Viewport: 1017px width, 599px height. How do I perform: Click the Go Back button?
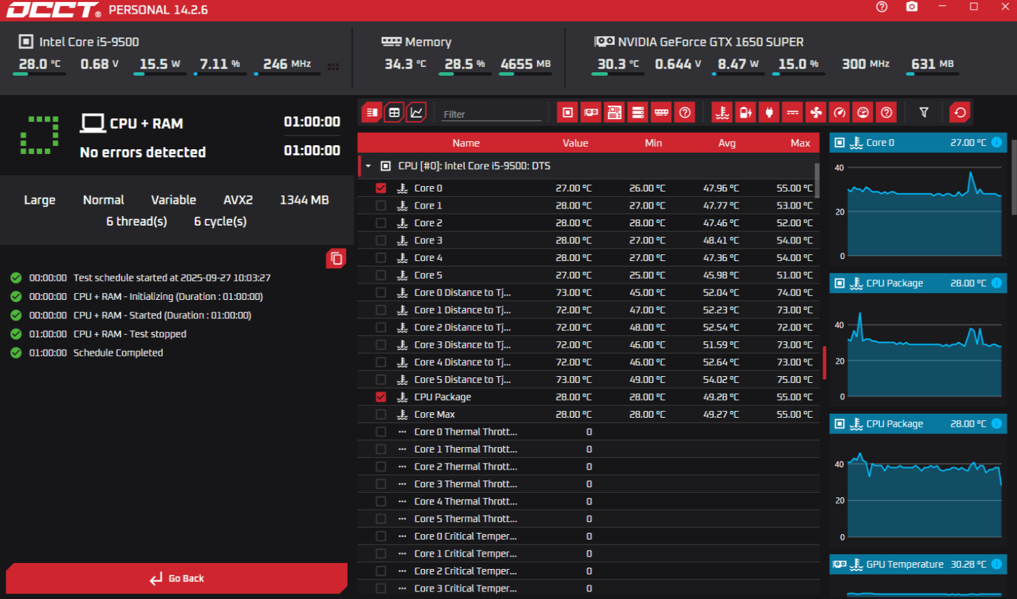[x=177, y=579]
